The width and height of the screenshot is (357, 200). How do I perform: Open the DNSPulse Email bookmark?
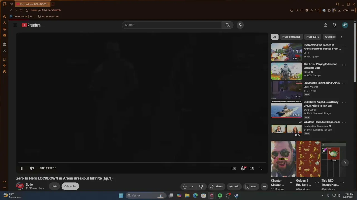pyautogui.click(x=49, y=16)
